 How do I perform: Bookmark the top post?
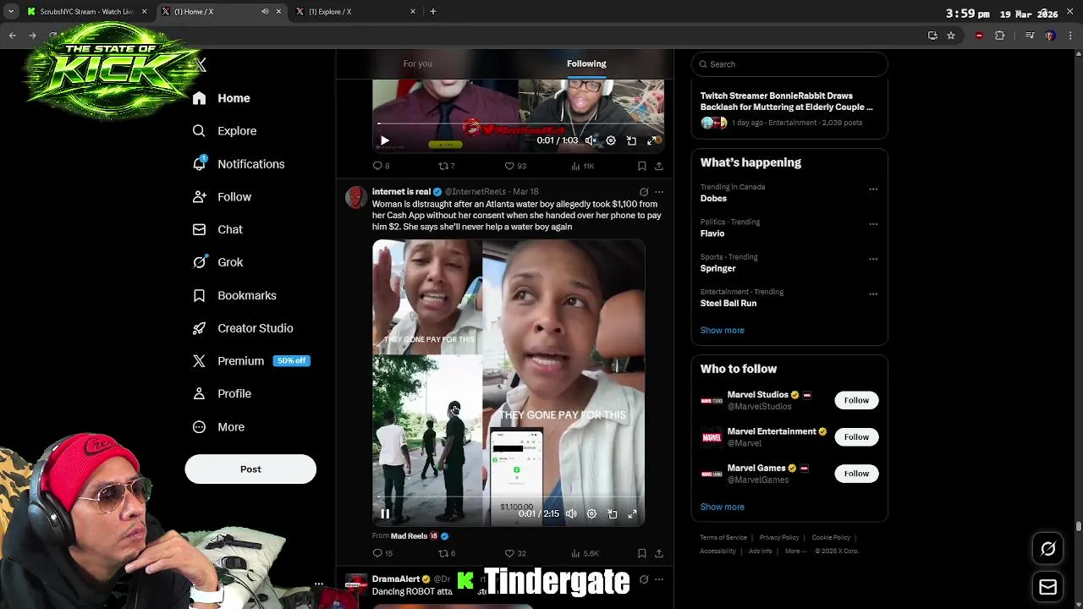642,166
